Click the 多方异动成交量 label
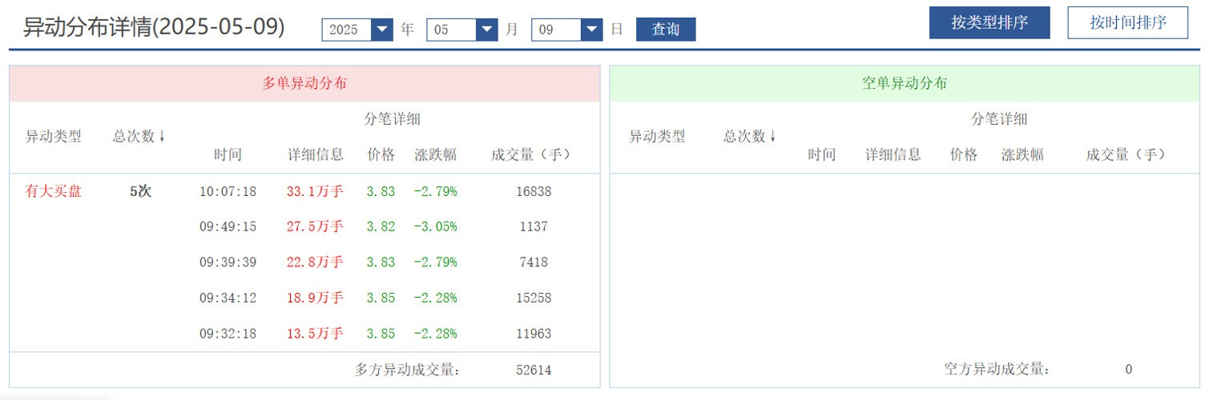 (409, 370)
